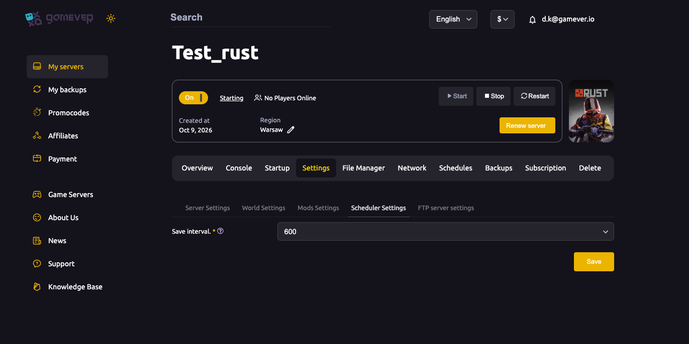Click help icon beside Save interval
This screenshot has width=689, height=344.
[220, 231]
